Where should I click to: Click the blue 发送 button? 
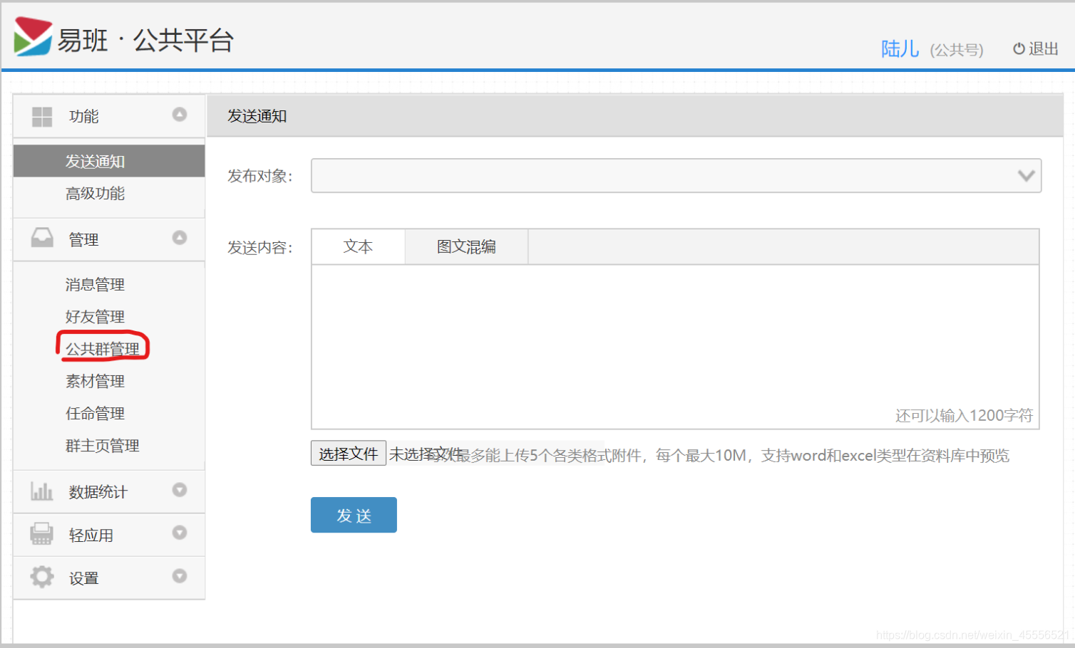pyautogui.click(x=354, y=515)
